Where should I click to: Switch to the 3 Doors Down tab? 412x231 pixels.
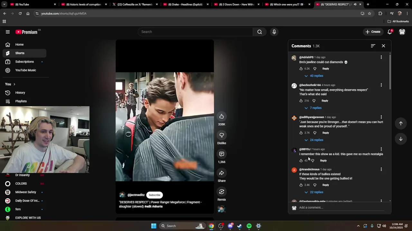coord(237,4)
